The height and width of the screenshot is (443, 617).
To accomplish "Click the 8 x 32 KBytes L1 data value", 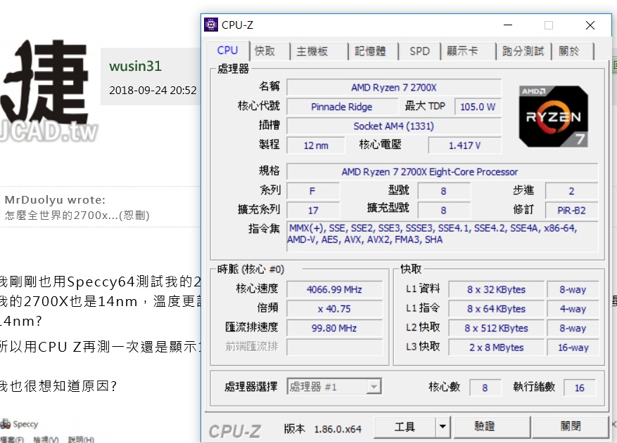I will click(496, 289).
